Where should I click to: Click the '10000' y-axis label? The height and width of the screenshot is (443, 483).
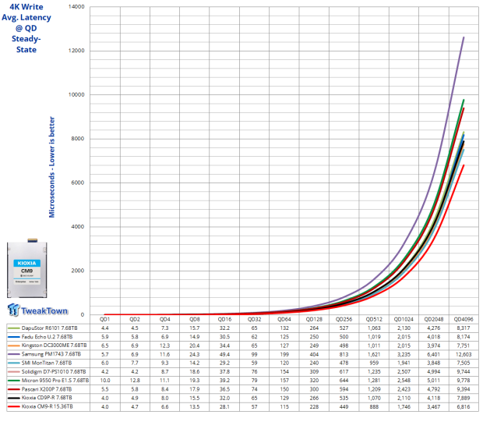tap(76, 94)
